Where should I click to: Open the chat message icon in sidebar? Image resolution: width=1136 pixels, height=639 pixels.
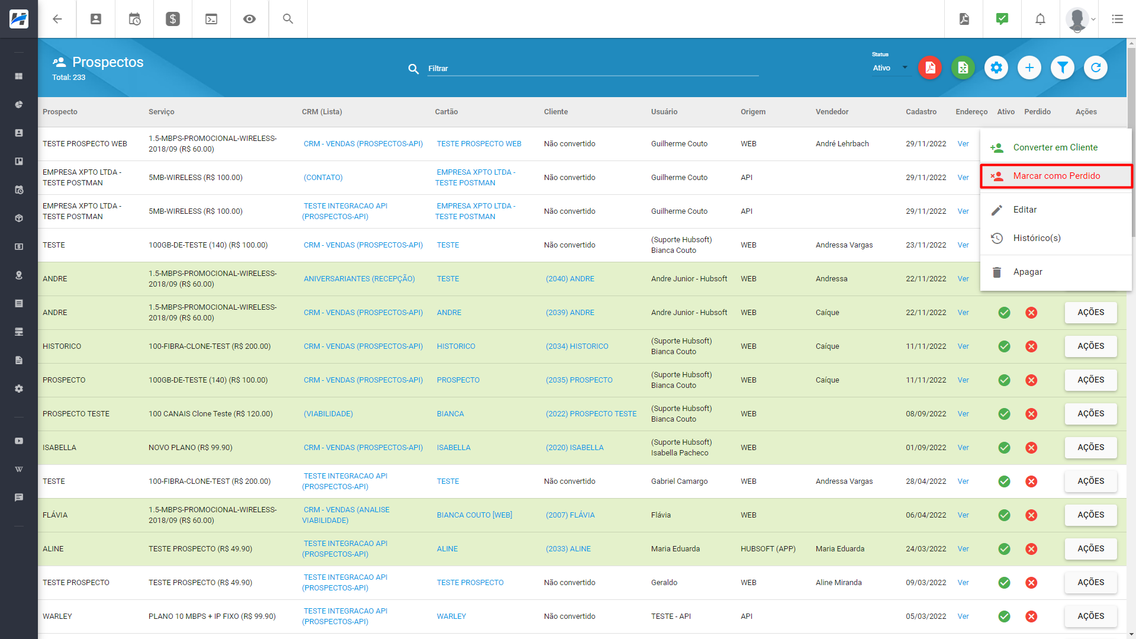coord(19,497)
